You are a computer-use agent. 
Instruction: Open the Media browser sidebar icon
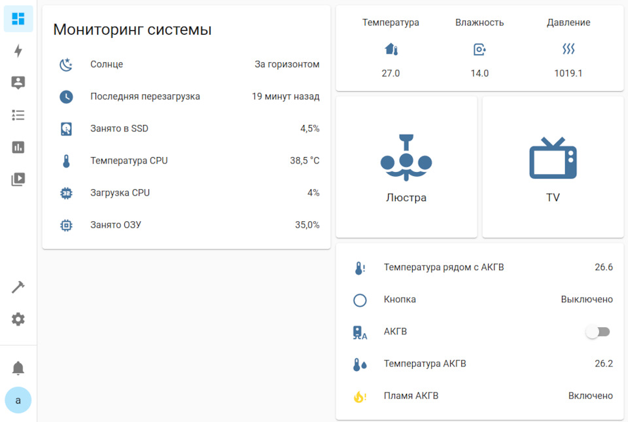(x=18, y=179)
